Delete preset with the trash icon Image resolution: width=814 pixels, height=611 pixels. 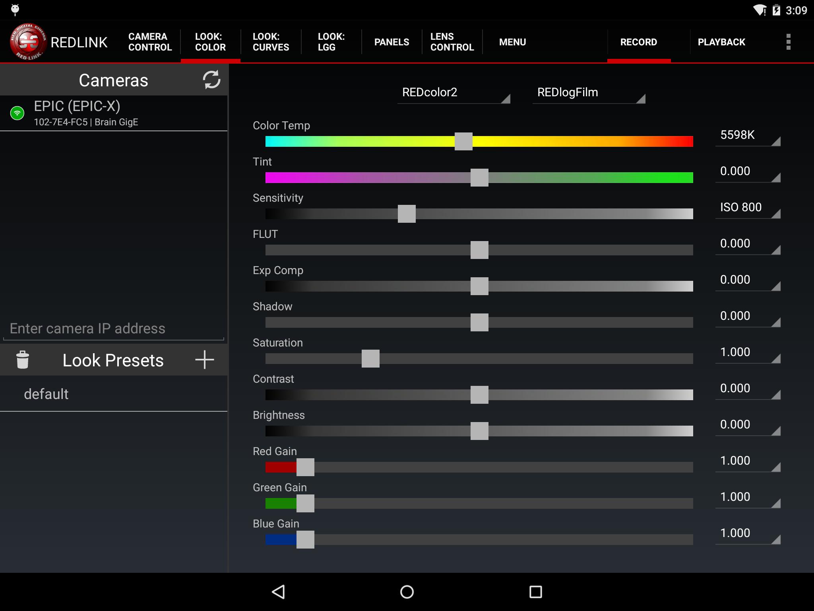point(23,360)
